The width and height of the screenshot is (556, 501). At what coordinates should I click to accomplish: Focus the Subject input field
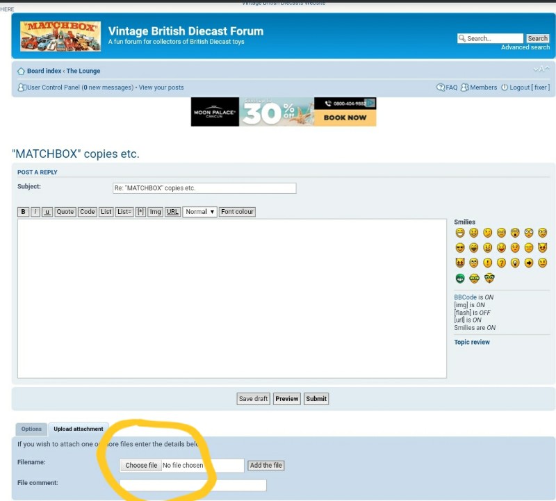[204, 188]
